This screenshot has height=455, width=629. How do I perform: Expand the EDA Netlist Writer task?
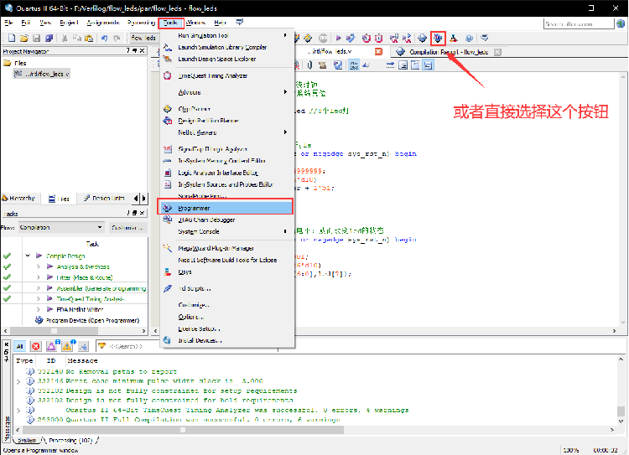tap(38, 309)
